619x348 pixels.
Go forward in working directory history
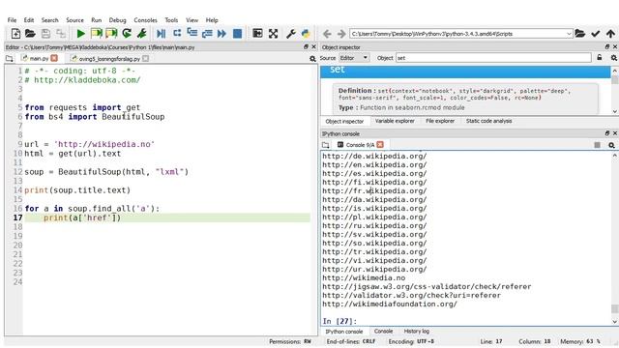click(x=341, y=34)
